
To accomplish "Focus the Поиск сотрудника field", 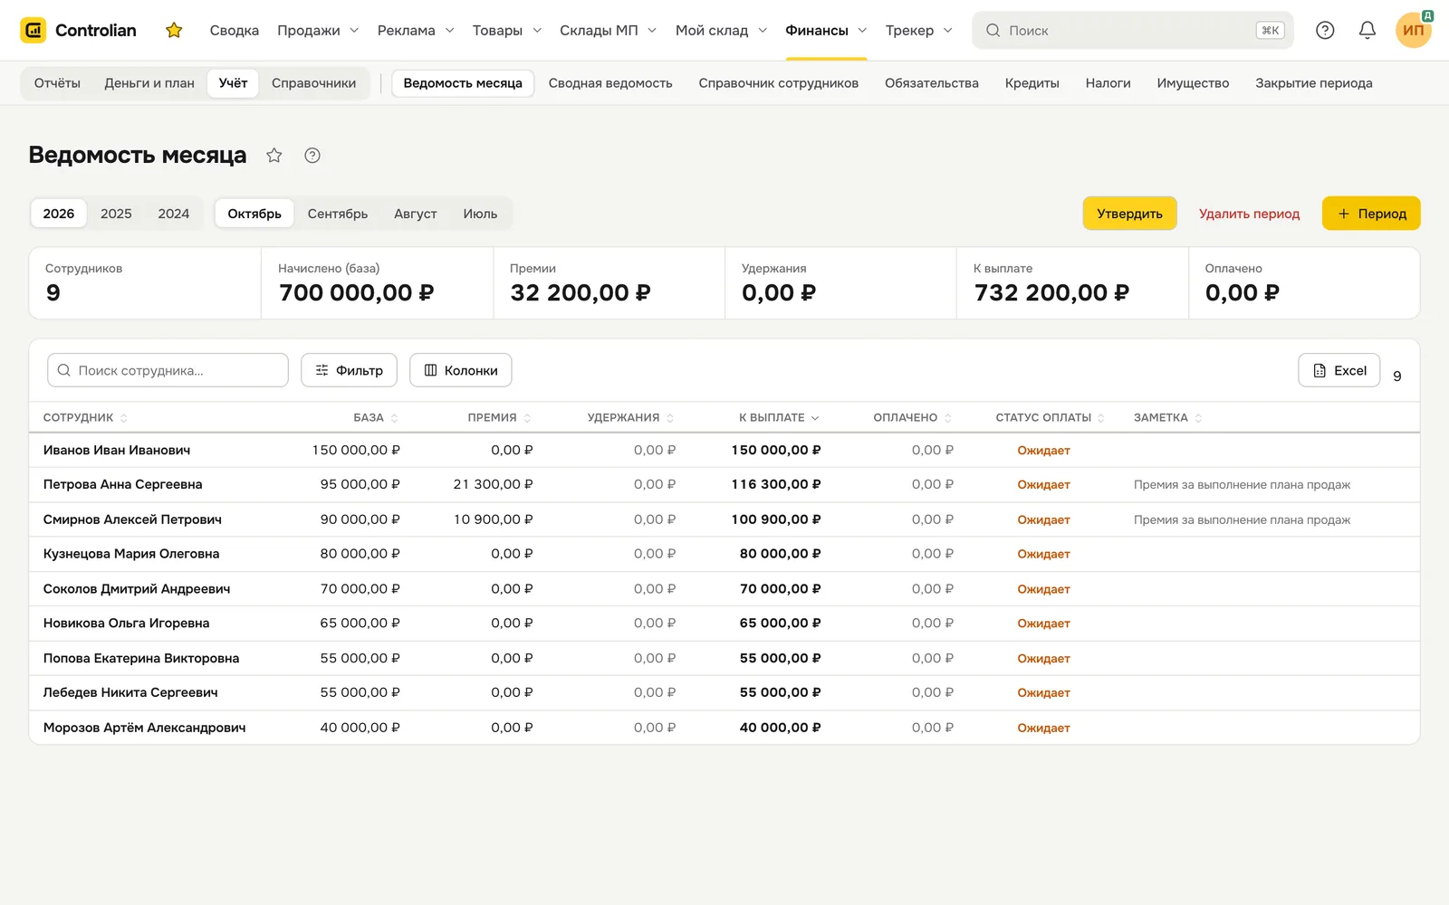I will tap(168, 370).
